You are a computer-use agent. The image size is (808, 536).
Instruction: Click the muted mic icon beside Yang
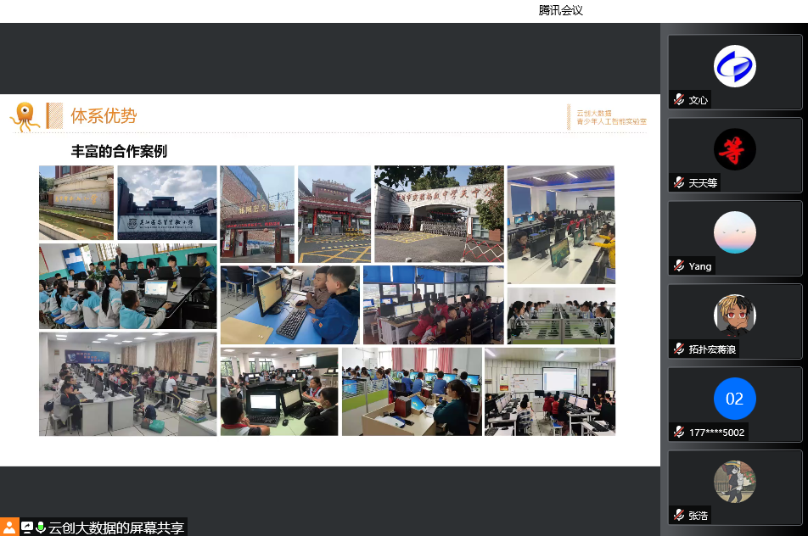(x=679, y=266)
